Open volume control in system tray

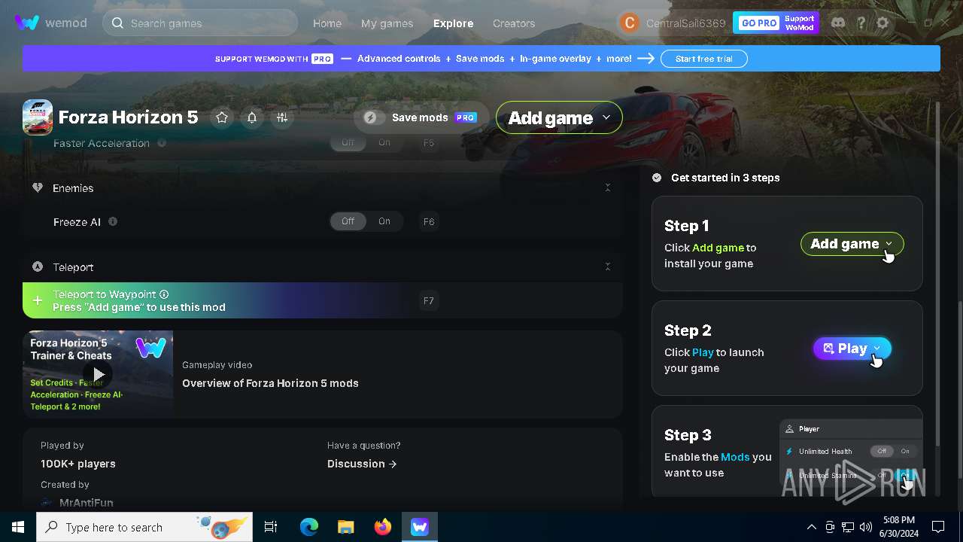866,527
